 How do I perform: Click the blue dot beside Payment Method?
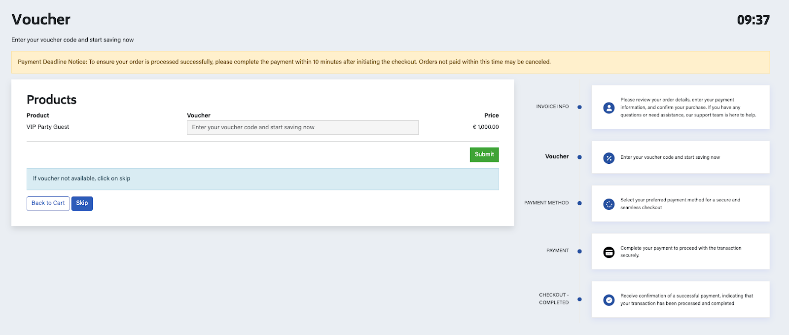coord(579,203)
